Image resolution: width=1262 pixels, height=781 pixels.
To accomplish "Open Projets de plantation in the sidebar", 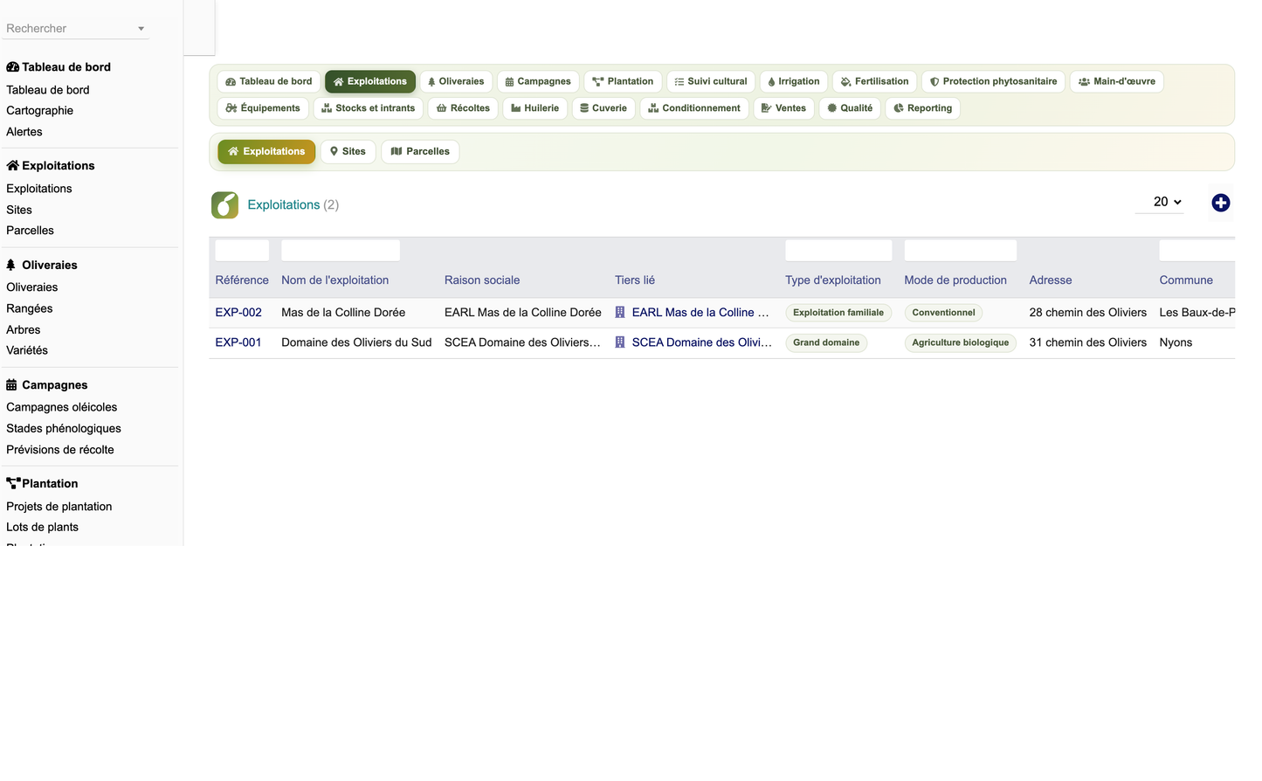I will click(x=59, y=507).
